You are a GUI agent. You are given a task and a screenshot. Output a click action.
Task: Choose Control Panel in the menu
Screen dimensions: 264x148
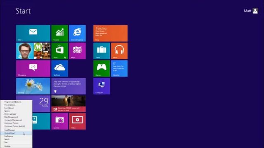pyautogui.click(x=16, y=133)
